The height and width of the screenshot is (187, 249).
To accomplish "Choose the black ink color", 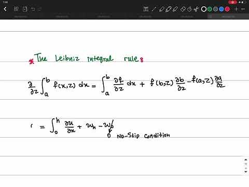I will (204, 9).
